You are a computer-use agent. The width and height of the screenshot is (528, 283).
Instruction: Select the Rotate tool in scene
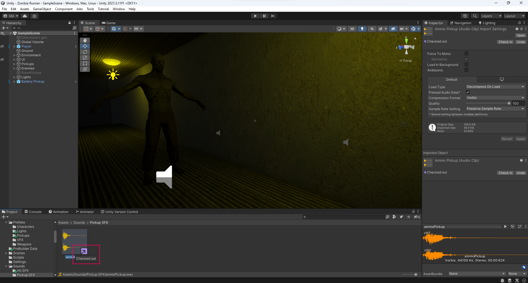[85, 52]
